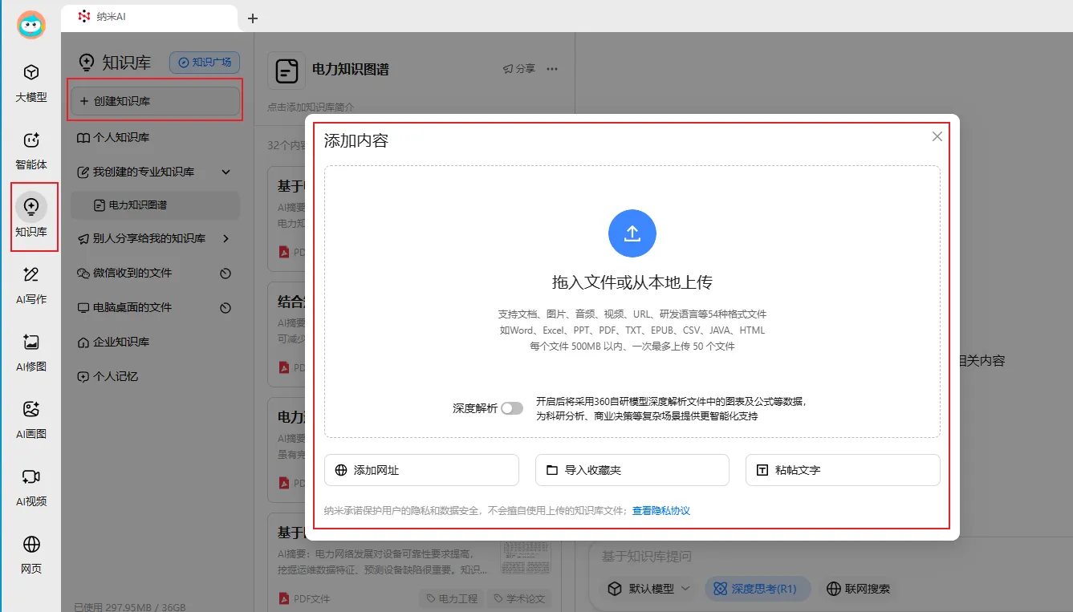Viewport: 1073px width, 612px height.
Task: Open the 大模型 section in sidebar
Action: [x=31, y=83]
